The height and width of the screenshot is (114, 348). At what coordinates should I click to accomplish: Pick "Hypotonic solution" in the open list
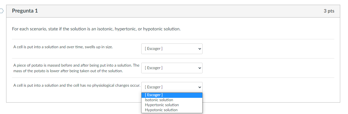tap(161, 110)
